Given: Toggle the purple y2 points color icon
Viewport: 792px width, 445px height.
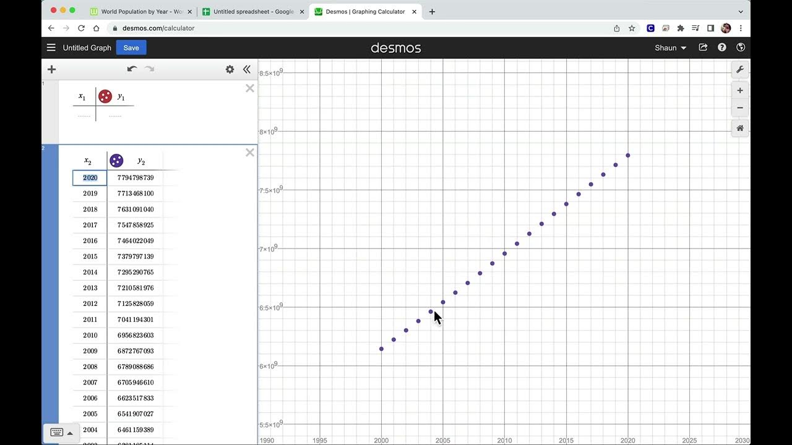Looking at the screenshot, I should point(116,161).
